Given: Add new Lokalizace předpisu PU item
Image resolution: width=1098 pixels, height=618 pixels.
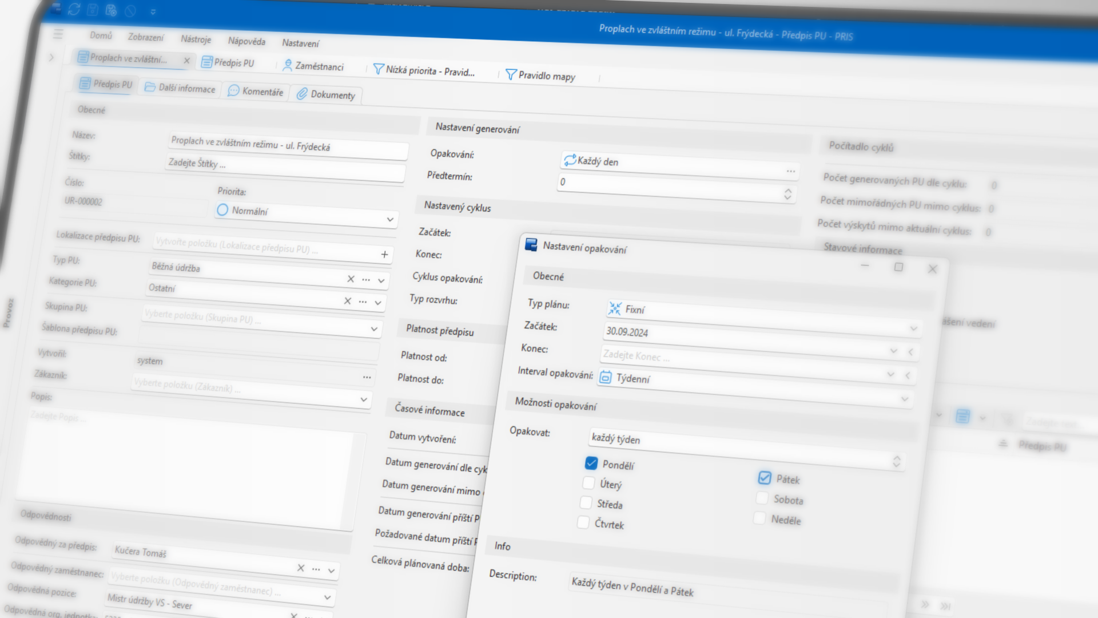Looking at the screenshot, I should (x=384, y=254).
